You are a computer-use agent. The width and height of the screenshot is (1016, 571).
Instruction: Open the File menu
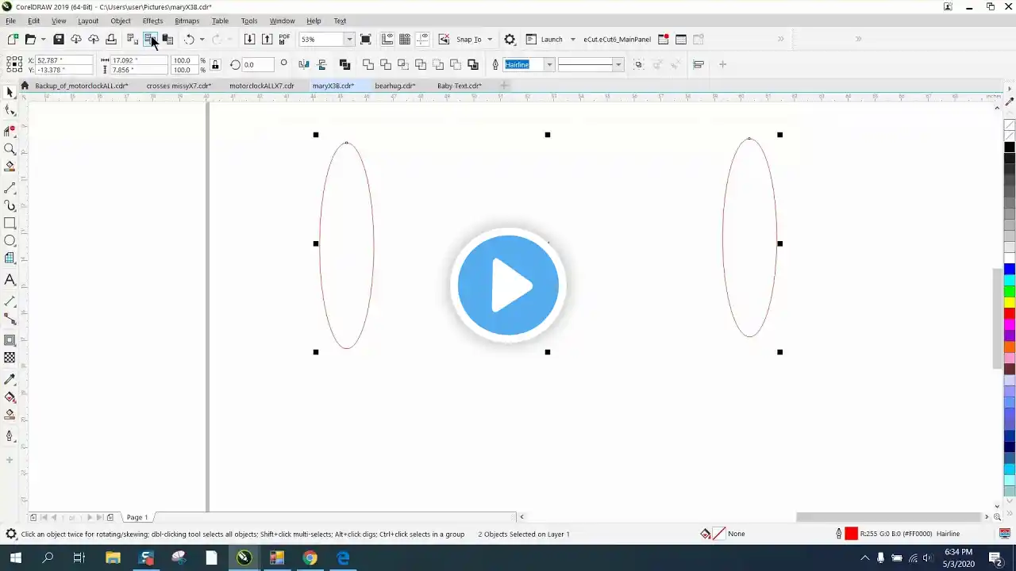(11, 21)
